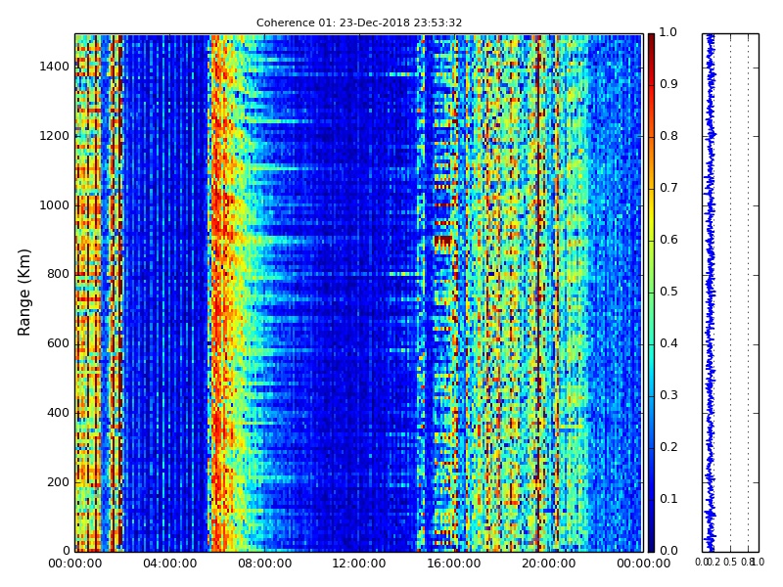
Task: Click the vertical coherence colorbar strip
Action: click(651, 293)
